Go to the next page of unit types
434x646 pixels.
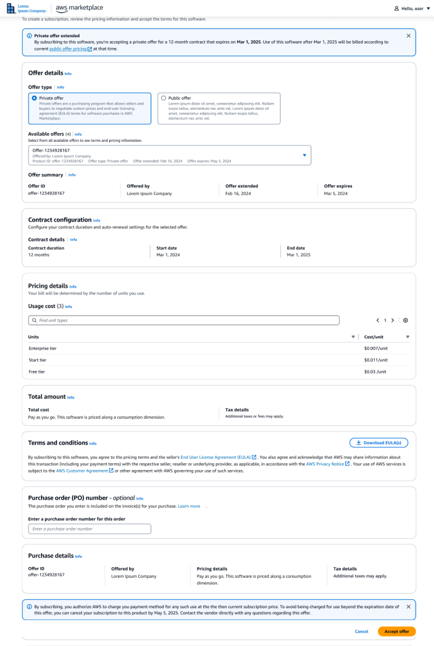[392, 320]
